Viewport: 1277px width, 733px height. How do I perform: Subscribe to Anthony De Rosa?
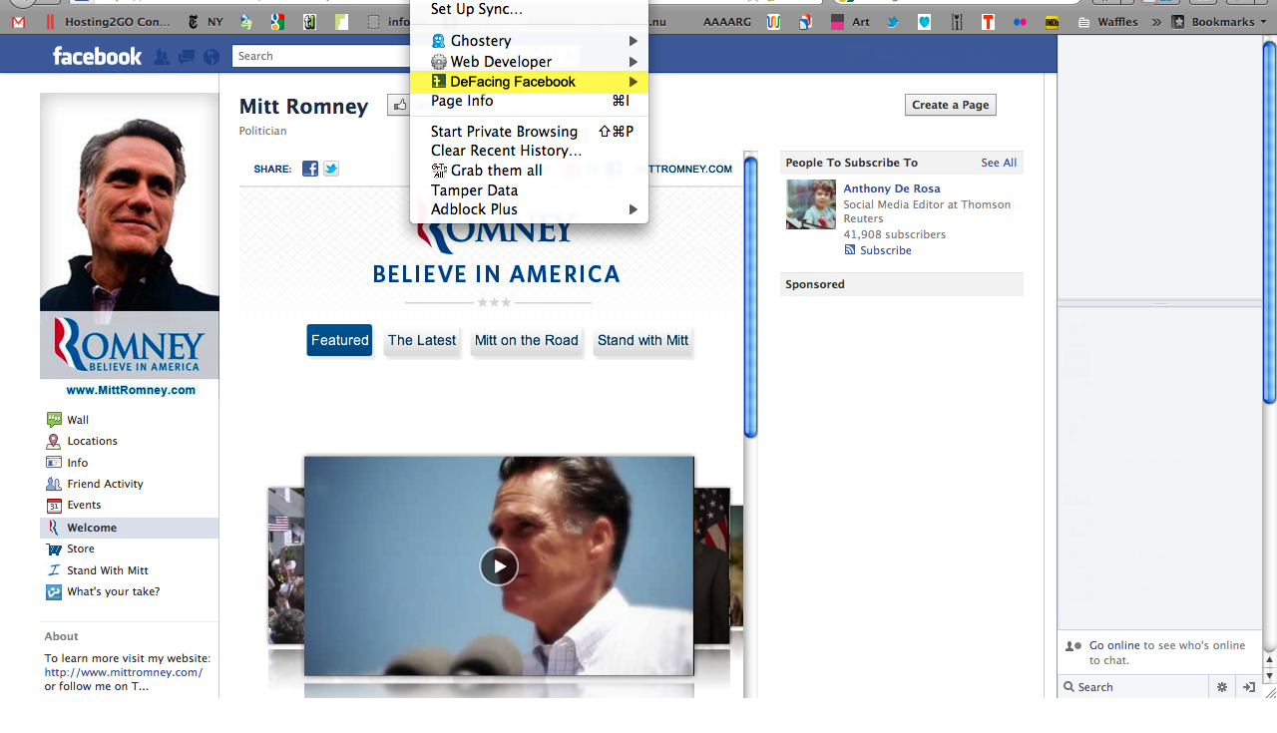pos(878,250)
